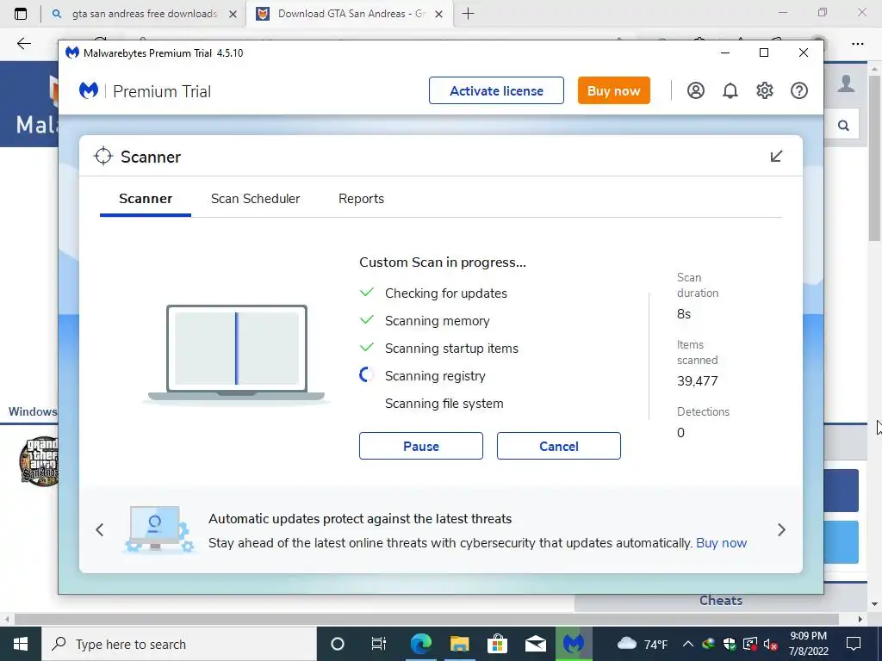Close the gta san andreas search browser tab
Screen dimensions: 882x661
(233, 14)
